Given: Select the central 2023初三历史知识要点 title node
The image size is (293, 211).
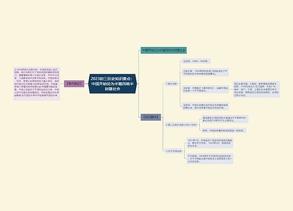Looking at the screenshot, I should tap(113, 84).
